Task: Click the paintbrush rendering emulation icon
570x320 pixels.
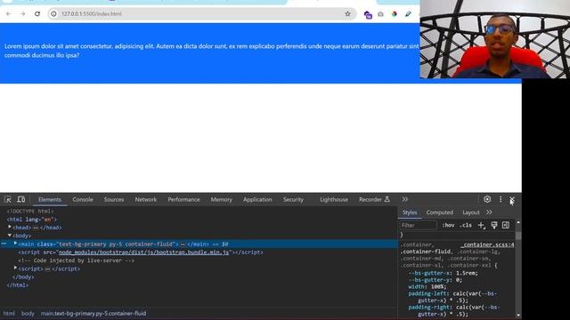Action: 494,225
